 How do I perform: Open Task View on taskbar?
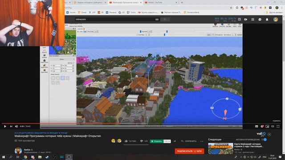[x=18, y=157]
